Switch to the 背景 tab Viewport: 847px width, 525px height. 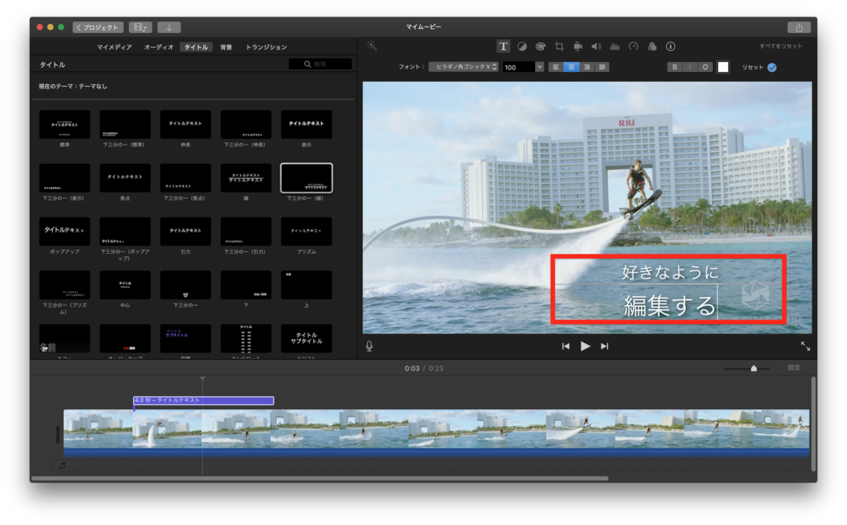tap(226, 47)
